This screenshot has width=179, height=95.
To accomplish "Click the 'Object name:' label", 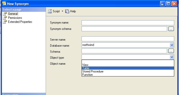I will click(58, 64).
